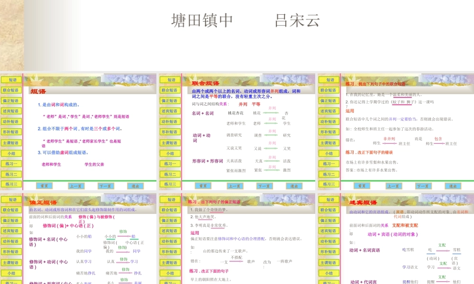Open the 偏正短语 definition slide thumbnail
This screenshot has height=284, width=474.
point(79,239)
